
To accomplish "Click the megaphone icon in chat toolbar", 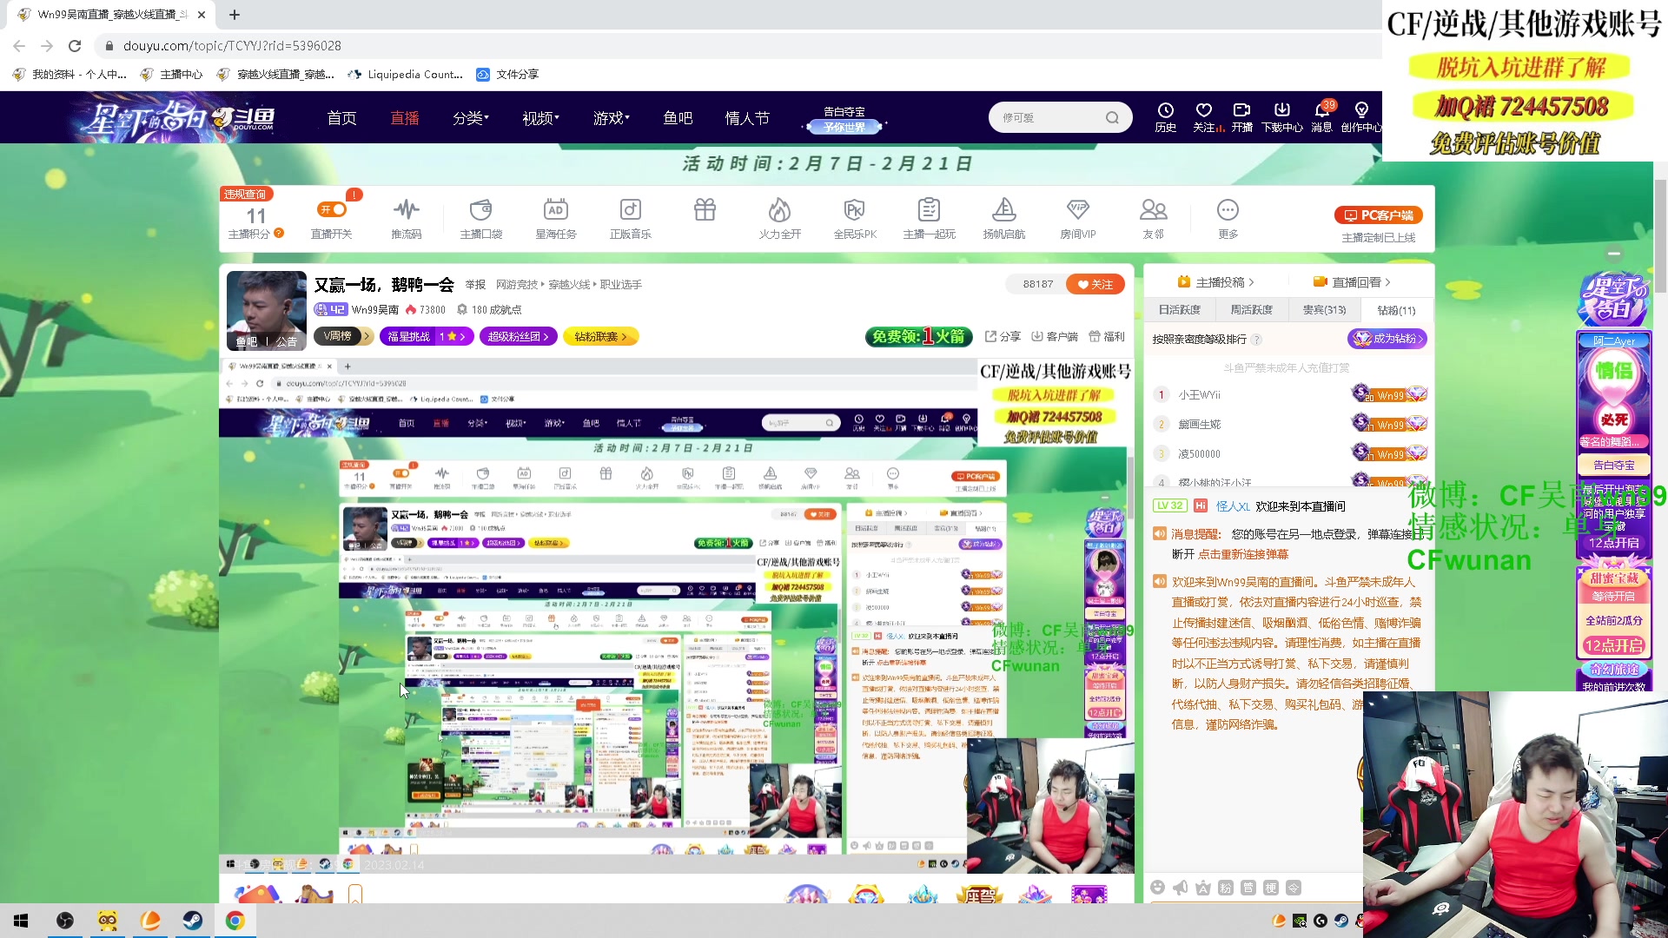I will pos(1180,887).
